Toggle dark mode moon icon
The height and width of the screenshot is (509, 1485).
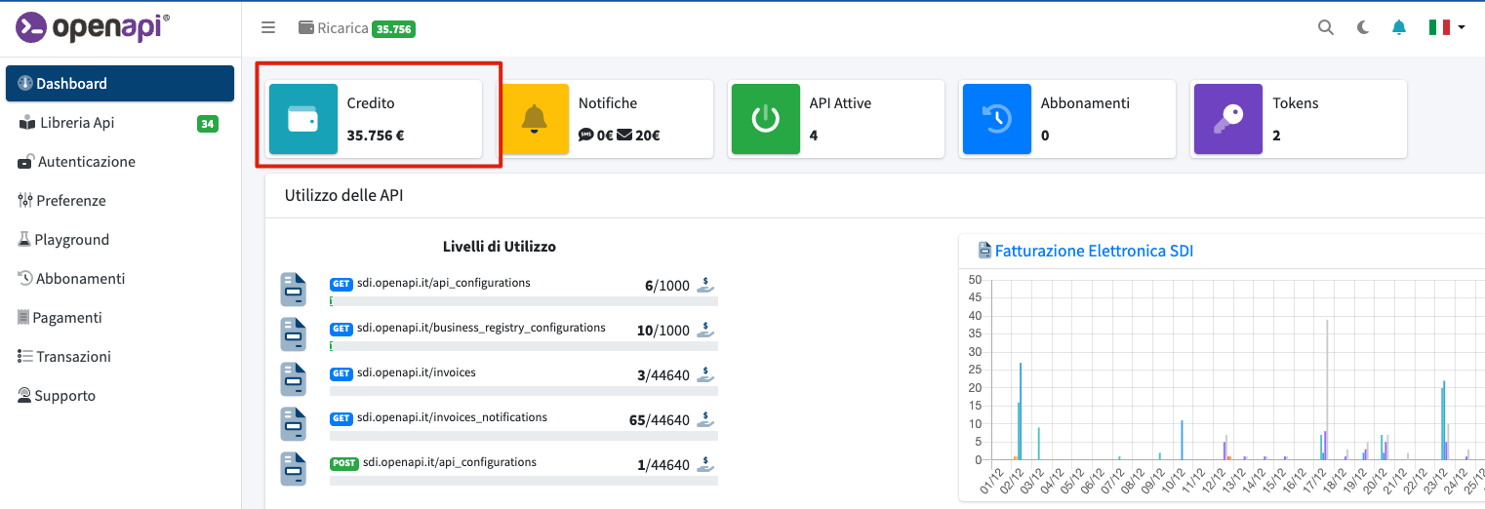1363,27
